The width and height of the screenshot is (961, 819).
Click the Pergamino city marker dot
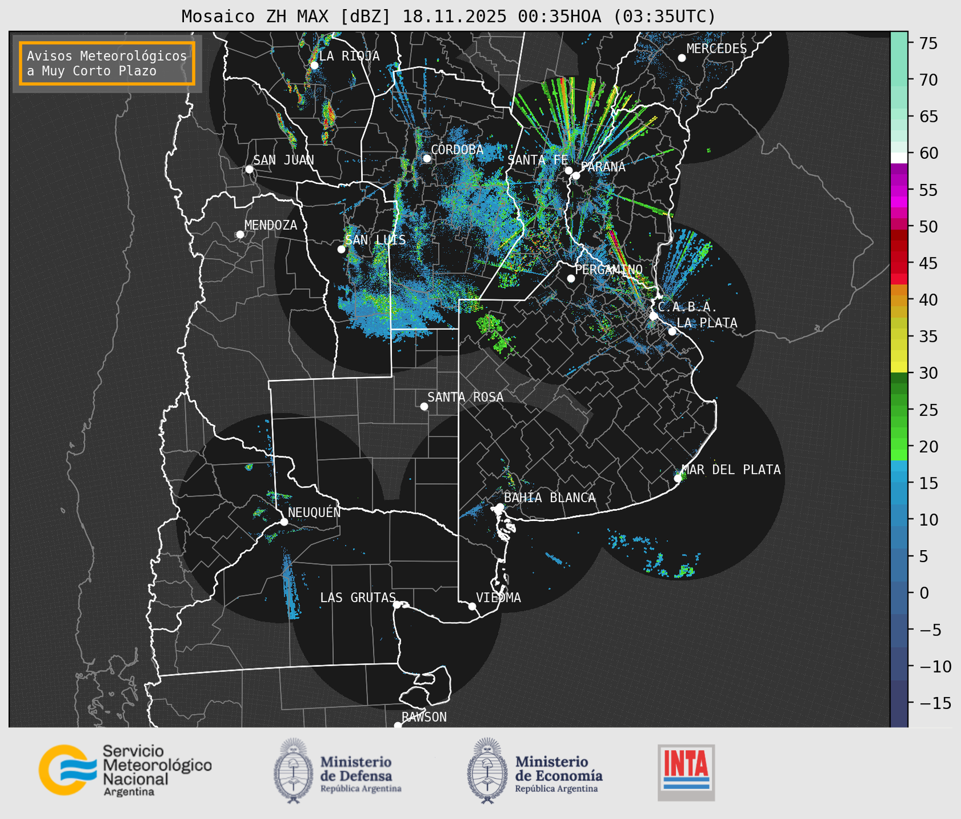click(571, 279)
